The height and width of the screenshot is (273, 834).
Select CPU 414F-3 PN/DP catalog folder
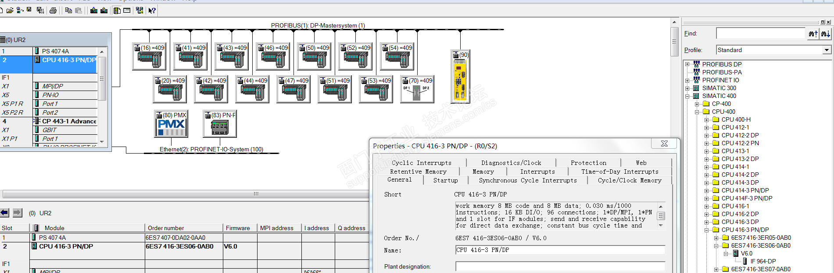click(x=747, y=198)
